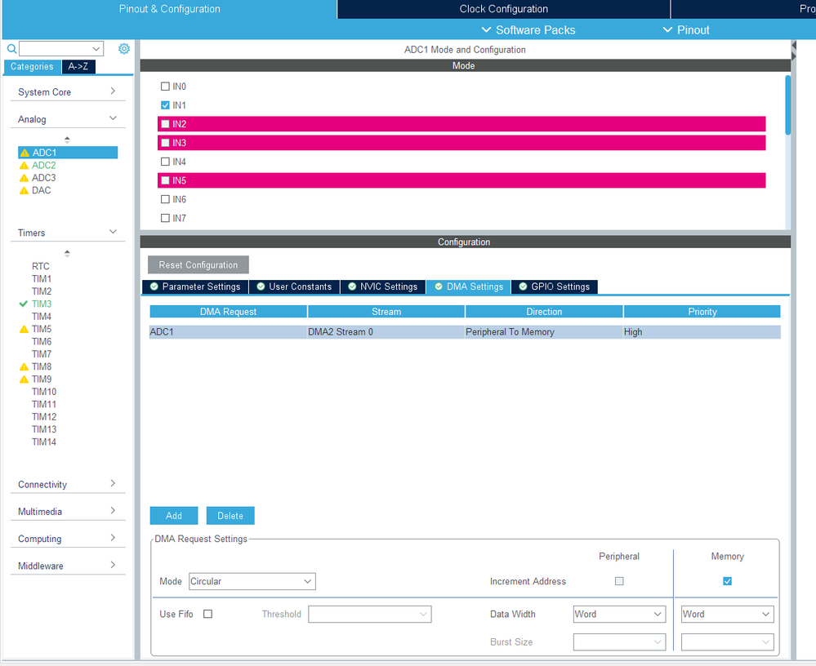Open the DMA Mode Circular dropdown
Viewport: 816px width, 666px height.
252,581
